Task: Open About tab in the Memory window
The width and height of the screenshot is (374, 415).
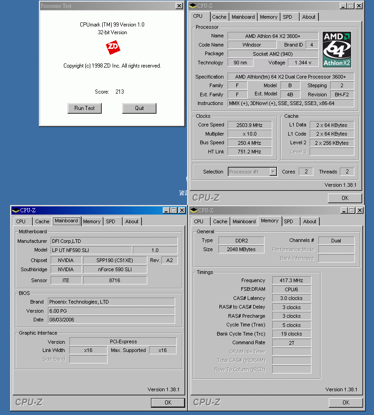Action: coord(310,221)
